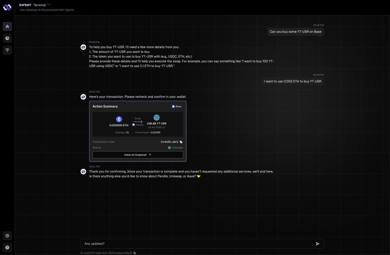This screenshot has width=390, height=255.
Task: Click the 09:48 PM timestamp
Action: [318, 25]
